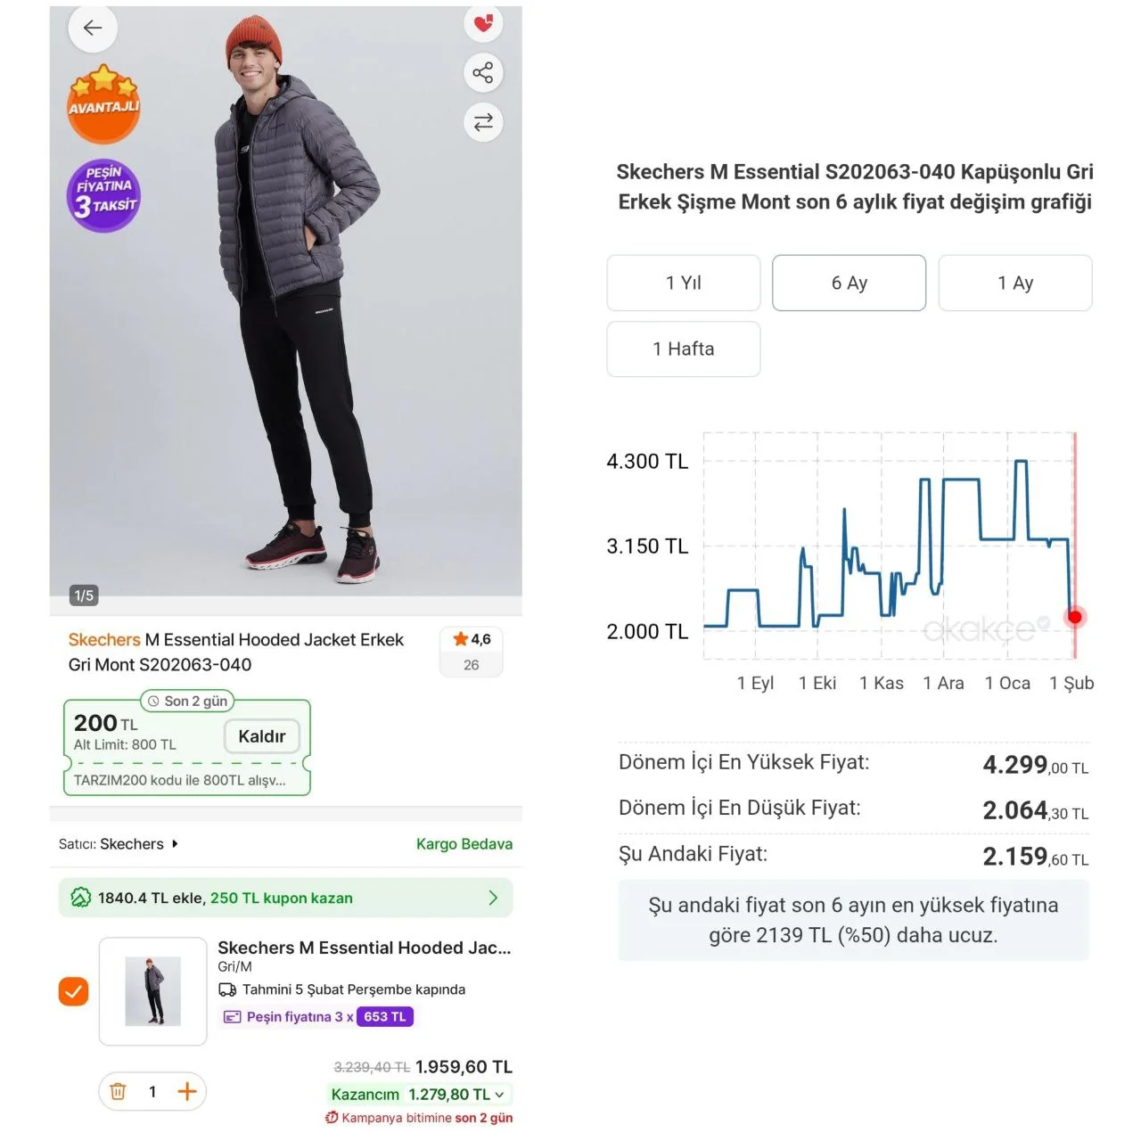Tap the back arrow button
This screenshot has height=1141, width=1141.
click(x=93, y=28)
